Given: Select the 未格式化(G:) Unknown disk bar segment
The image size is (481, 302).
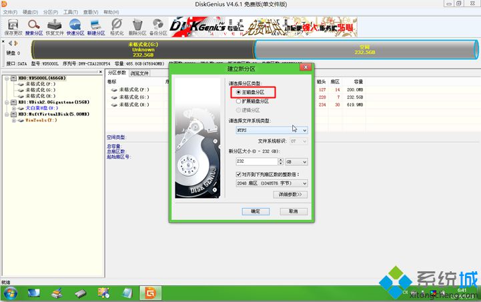Looking at the screenshot, I should click(143, 49).
